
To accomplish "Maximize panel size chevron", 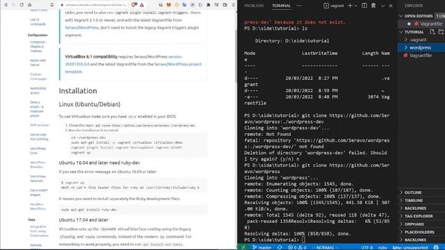I will point(383,6).
